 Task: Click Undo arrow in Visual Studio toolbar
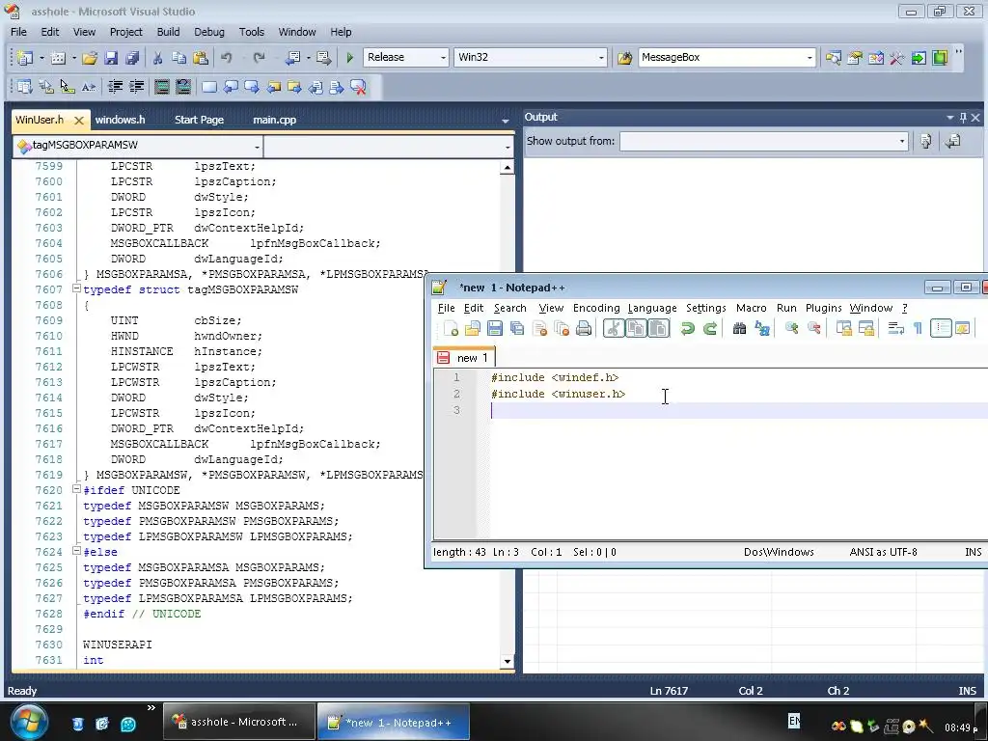[x=226, y=57]
